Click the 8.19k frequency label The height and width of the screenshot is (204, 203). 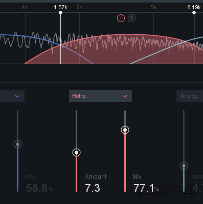pyautogui.click(x=194, y=7)
